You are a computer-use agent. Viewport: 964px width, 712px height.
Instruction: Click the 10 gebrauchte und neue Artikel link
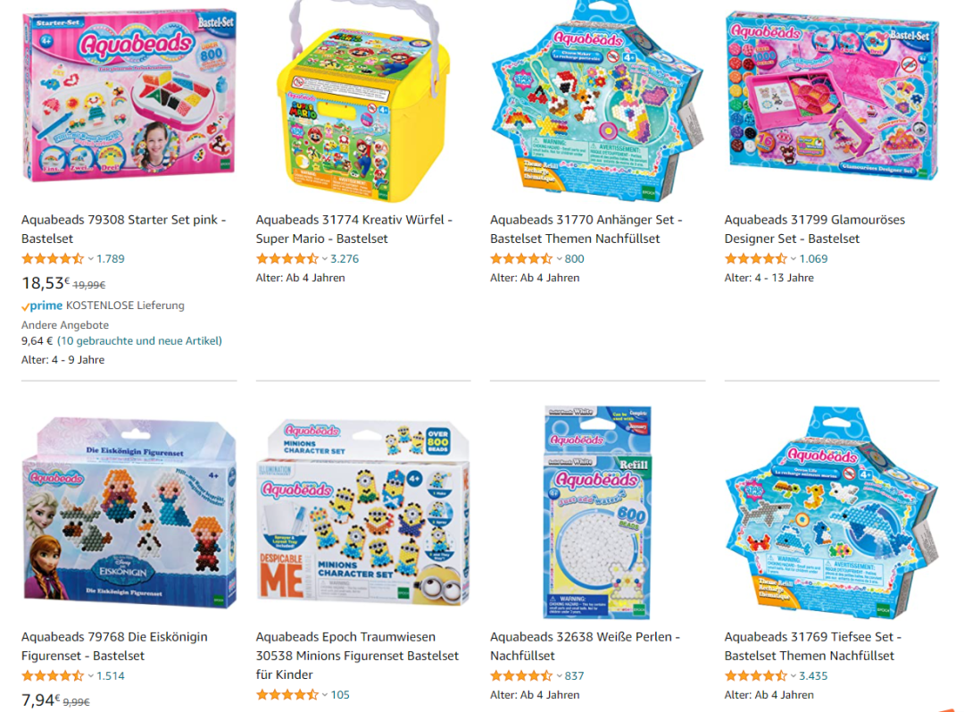point(139,341)
